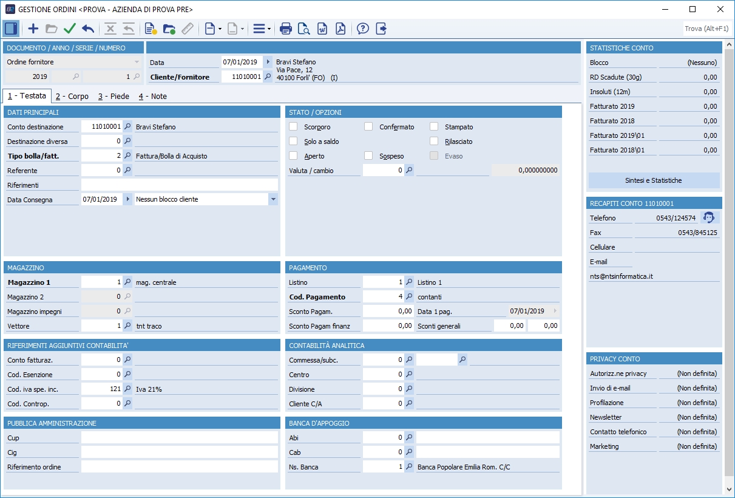Export to PDF using toolbar icon
The width and height of the screenshot is (735, 498).
tap(340, 29)
